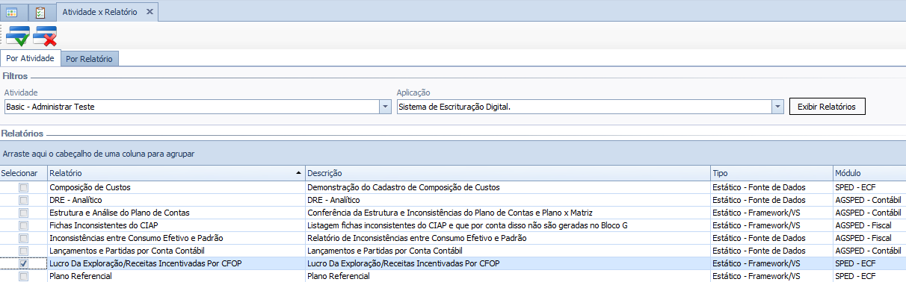Close the Atividade x Relatório tab

(x=150, y=13)
